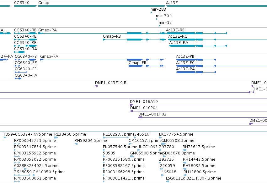Viewport: 267px width, 183px height.
Task: Click EST RP003466298.5prime
Action: (104, 175)
